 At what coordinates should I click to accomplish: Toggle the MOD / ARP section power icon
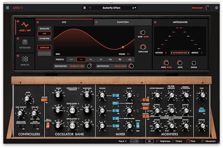coord(18,21)
